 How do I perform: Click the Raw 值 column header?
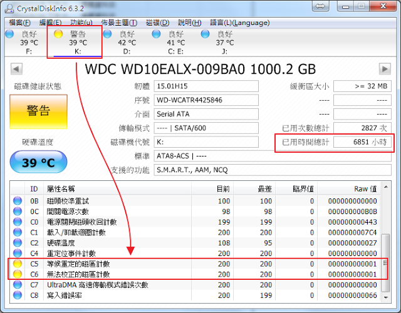(349, 189)
